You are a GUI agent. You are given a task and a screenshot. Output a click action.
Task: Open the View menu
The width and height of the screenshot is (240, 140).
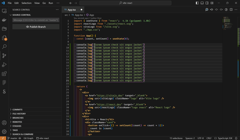[x=37, y=3]
